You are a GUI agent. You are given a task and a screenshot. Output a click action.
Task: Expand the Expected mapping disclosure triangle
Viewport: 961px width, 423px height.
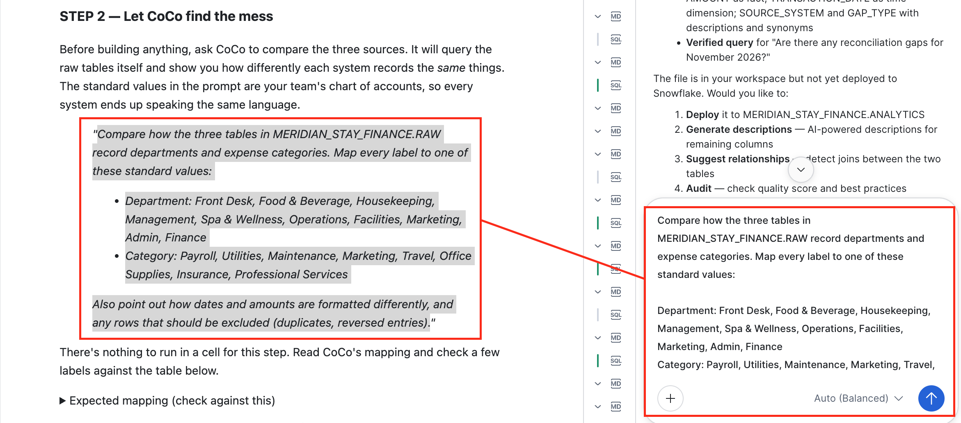tap(63, 400)
